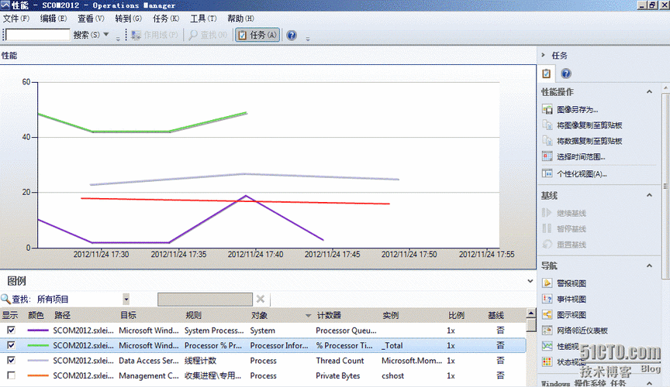Uncheck the Thread Count row checkbox

[x=12, y=360]
